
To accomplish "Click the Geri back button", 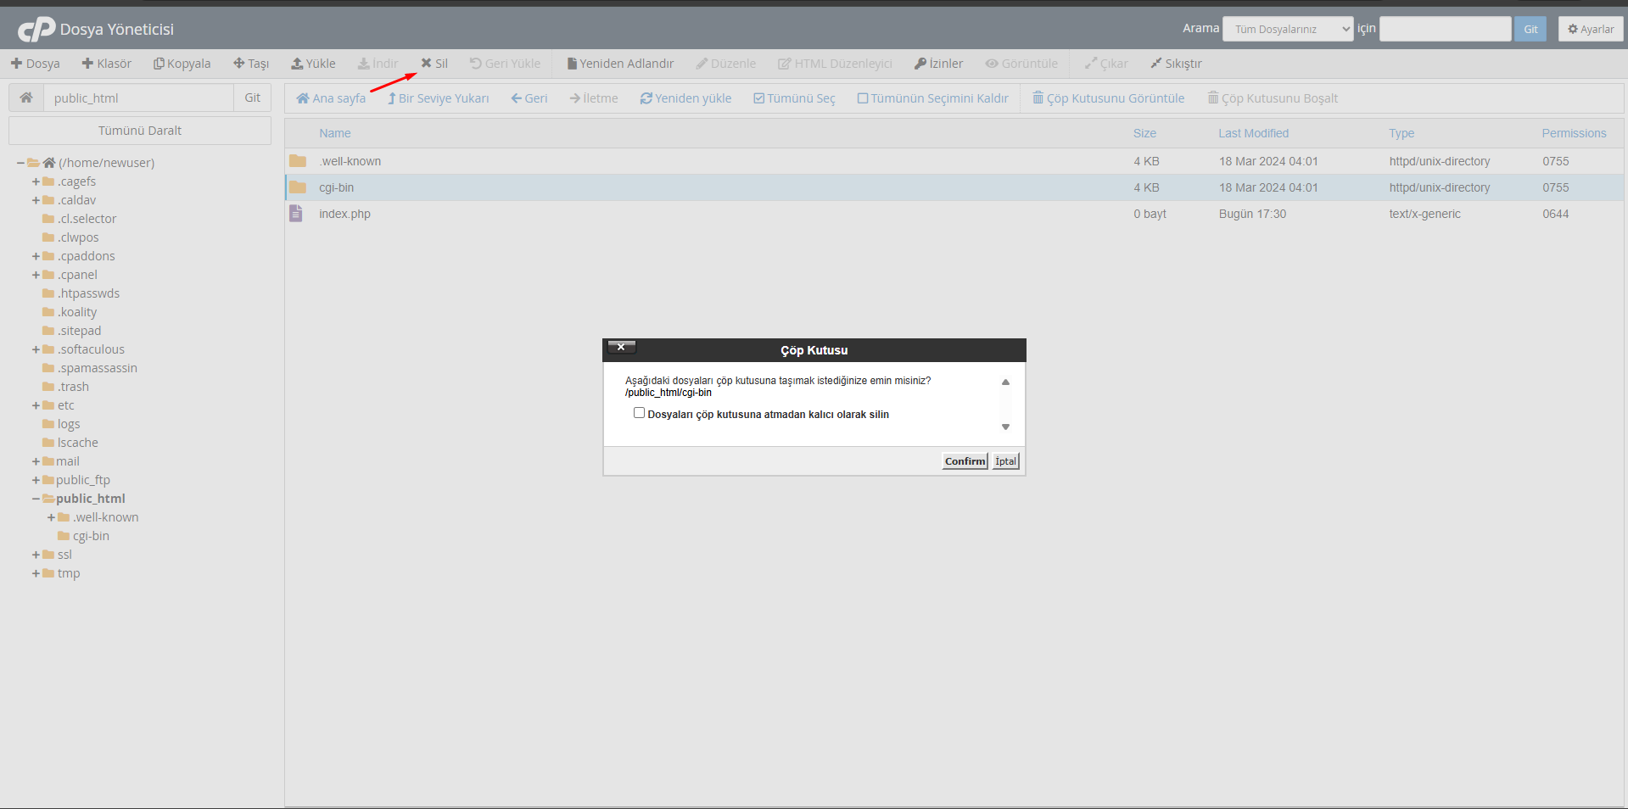I will click(x=529, y=98).
